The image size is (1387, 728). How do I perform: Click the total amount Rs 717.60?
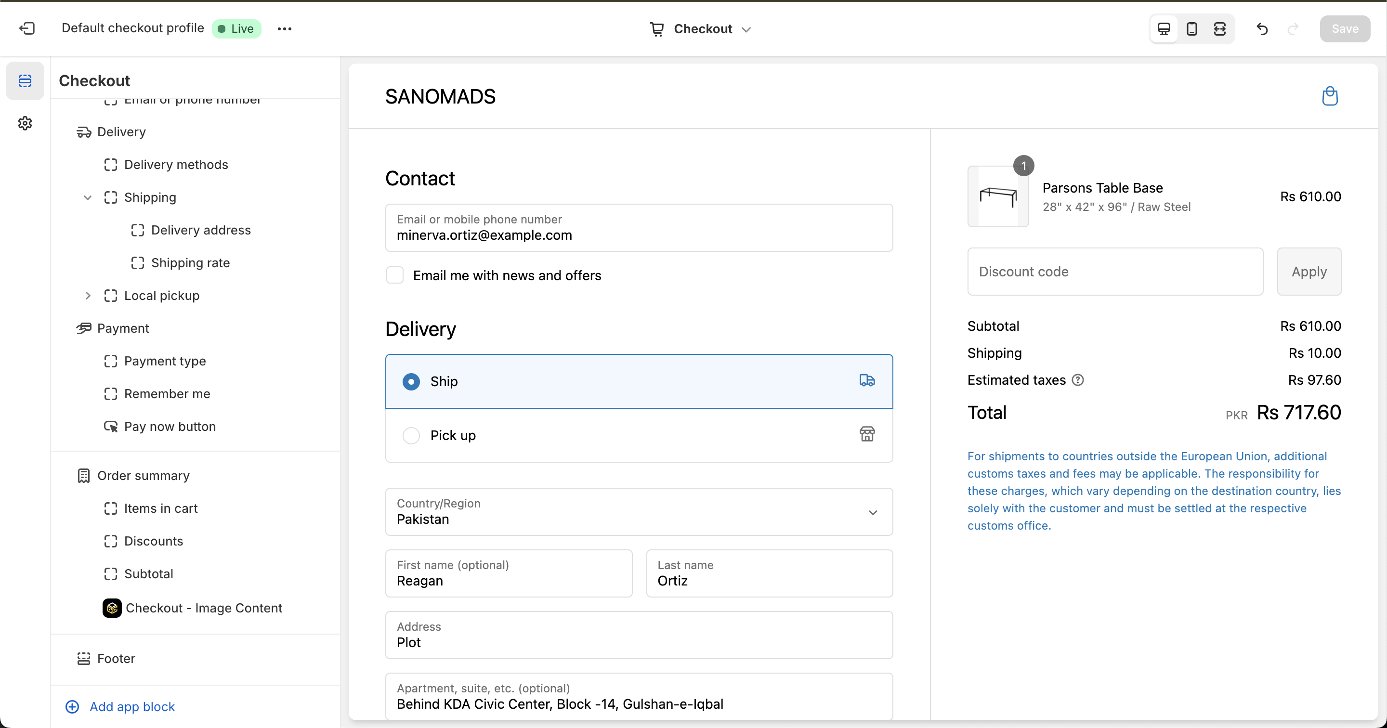click(1299, 413)
